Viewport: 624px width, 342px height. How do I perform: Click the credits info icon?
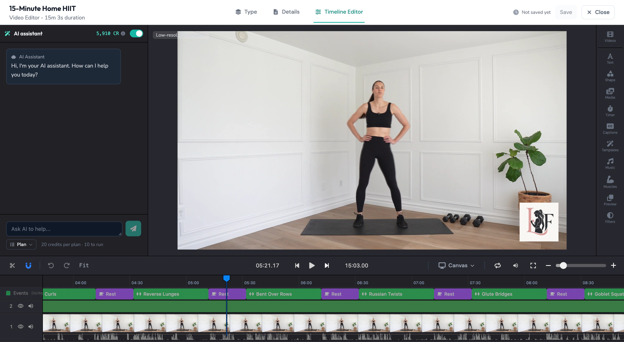(123, 33)
